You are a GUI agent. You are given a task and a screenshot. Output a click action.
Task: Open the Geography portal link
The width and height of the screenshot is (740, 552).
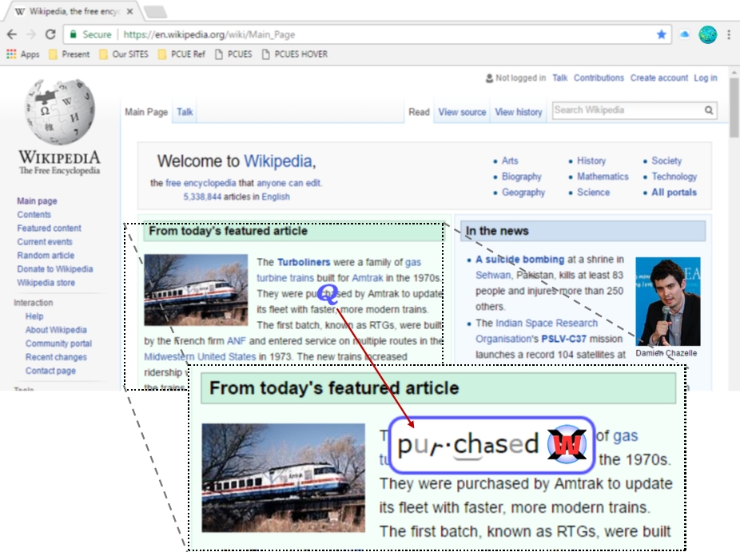click(x=523, y=193)
